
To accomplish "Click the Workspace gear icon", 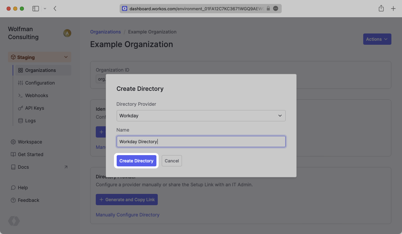I will (x=13, y=142).
